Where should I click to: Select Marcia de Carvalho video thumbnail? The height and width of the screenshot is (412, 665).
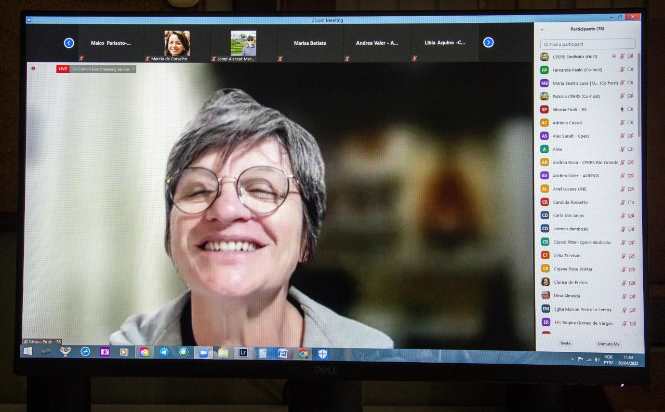click(177, 44)
